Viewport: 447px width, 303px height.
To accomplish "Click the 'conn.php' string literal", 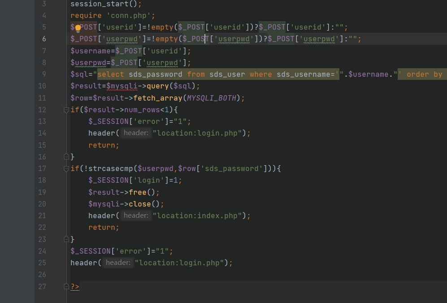I will [x=129, y=16].
